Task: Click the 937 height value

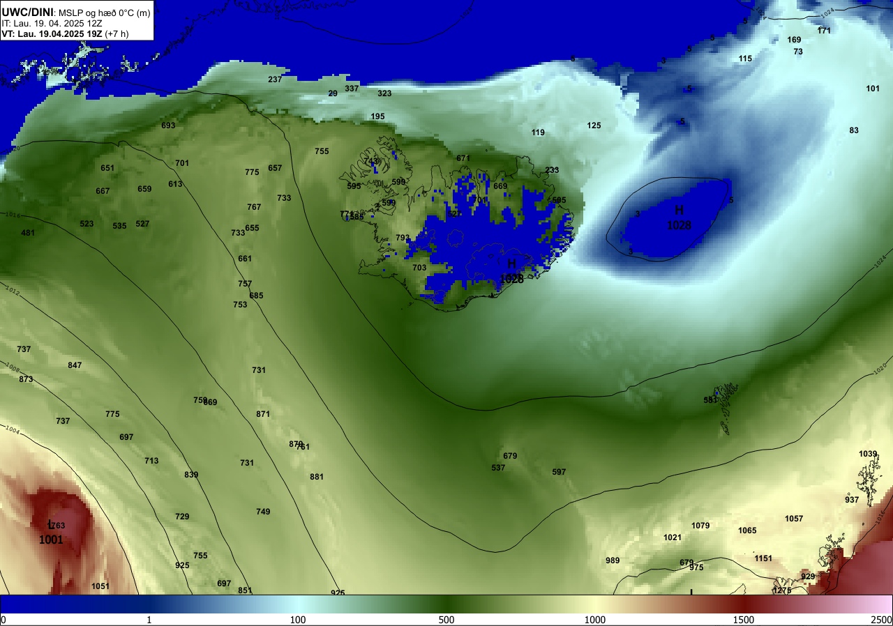Action: [852, 500]
